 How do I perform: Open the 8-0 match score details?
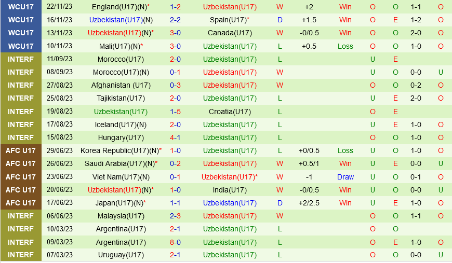175,242
